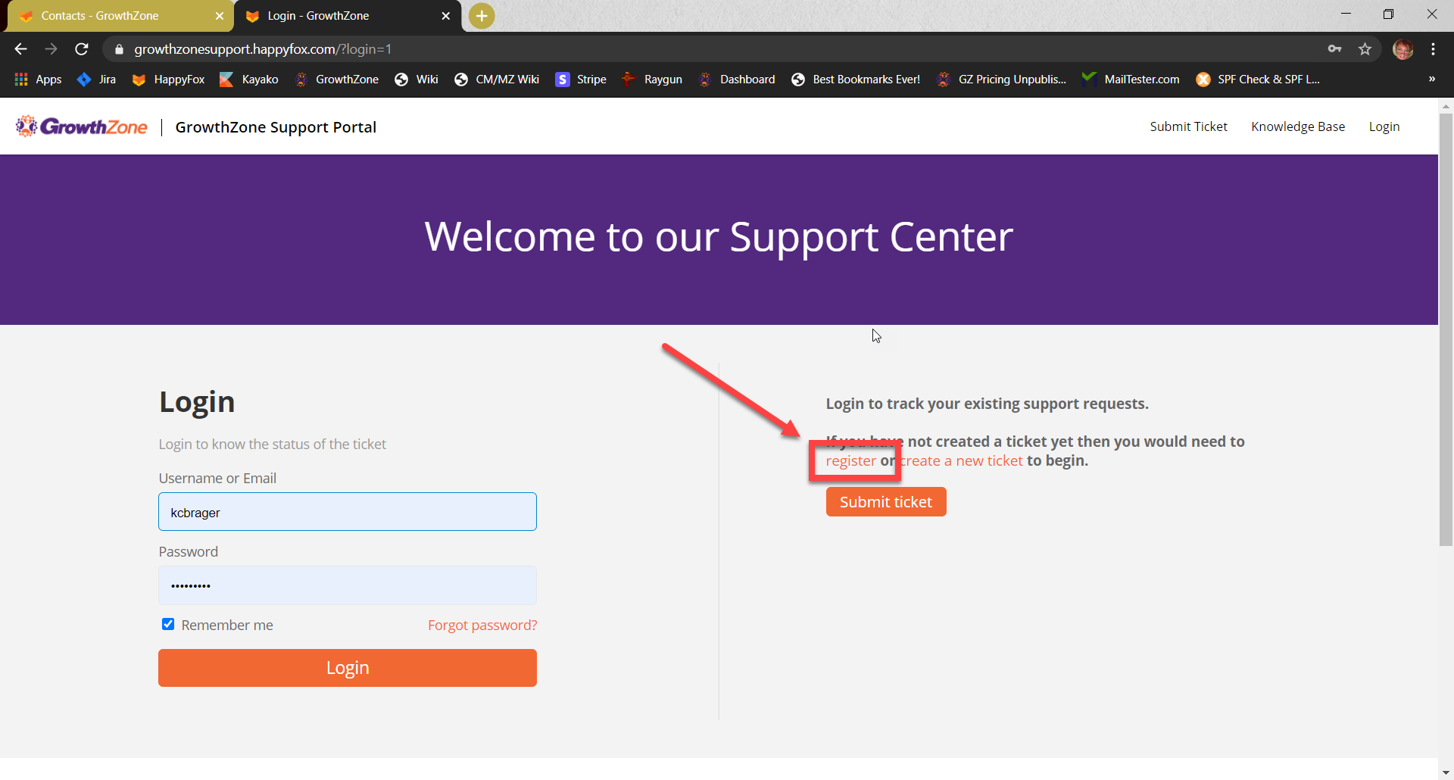The height and width of the screenshot is (780, 1454).
Task: Open the Chrome three-dot menu
Action: pyautogui.click(x=1433, y=49)
